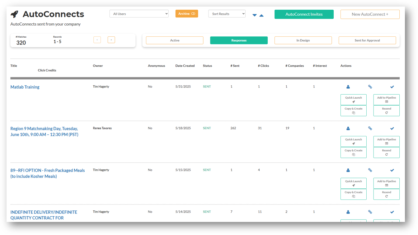This screenshot has width=418, height=235.
Task: Click the person icon in Matlab Training row
Action: point(348,87)
